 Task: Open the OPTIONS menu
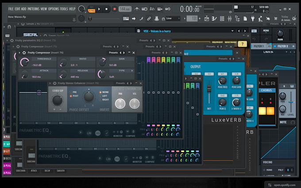(x=54, y=9)
